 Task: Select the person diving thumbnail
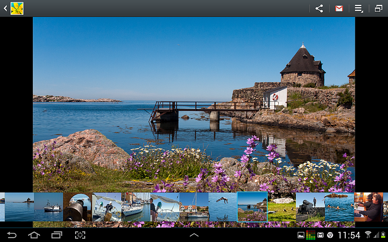pos(223,207)
